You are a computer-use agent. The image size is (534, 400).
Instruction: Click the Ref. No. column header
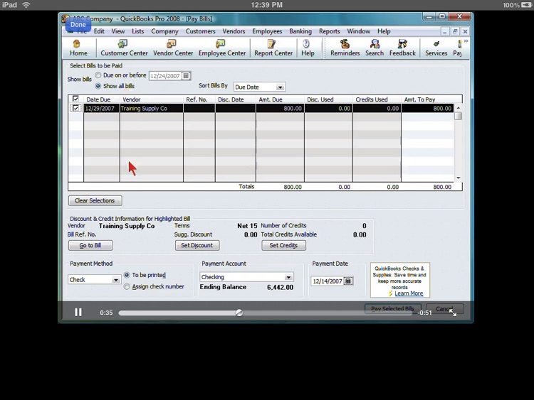[x=199, y=99]
